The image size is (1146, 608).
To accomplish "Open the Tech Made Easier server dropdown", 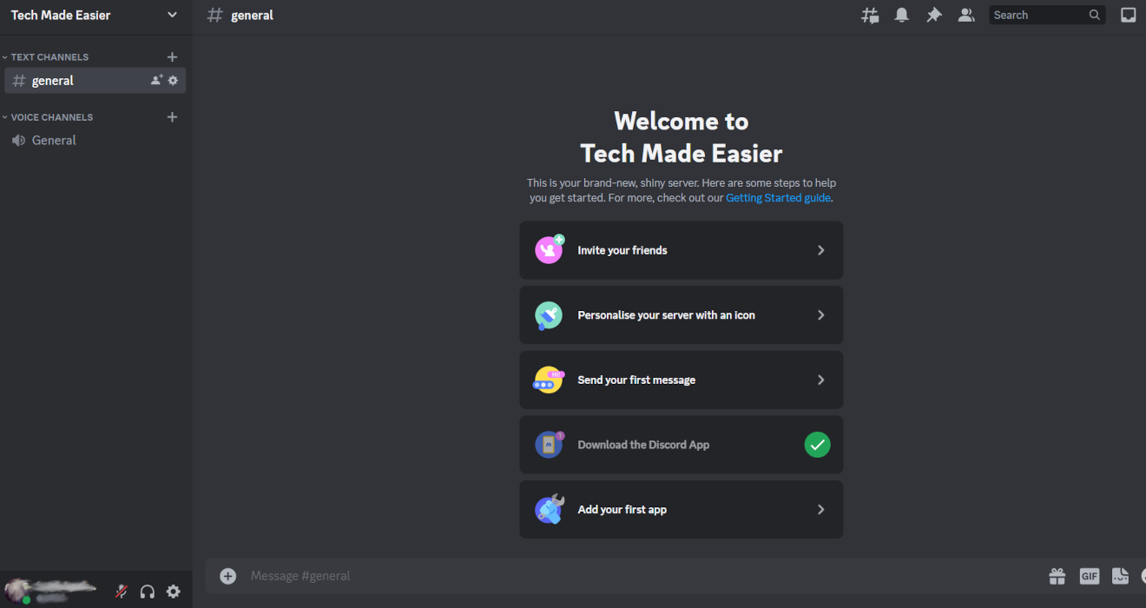I will coord(95,15).
